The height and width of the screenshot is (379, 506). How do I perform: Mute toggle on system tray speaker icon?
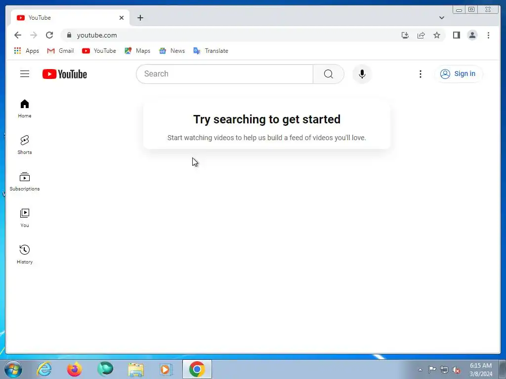[x=456, y=370]
